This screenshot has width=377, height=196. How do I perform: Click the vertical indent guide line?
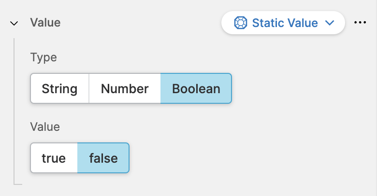[x=14, y=111]
